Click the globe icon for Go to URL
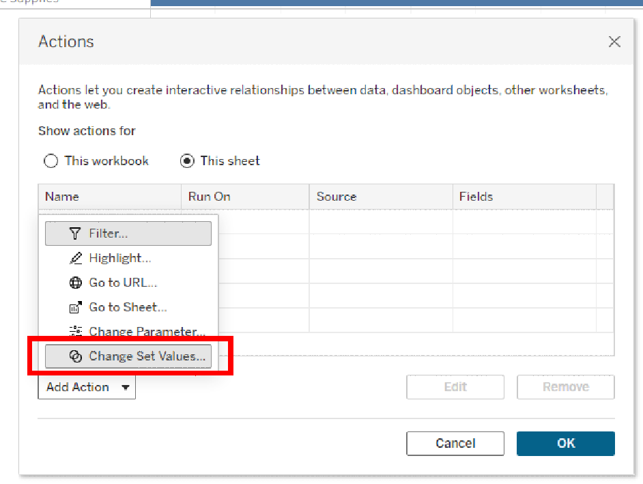This screenshot has height=484, width=643. [76, 283]
